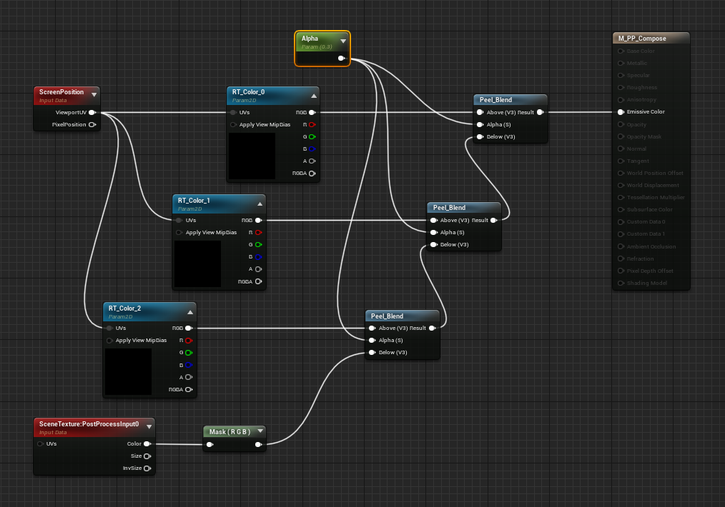Click Below (V3) pin on Peel_Blend wired to Emissive Color
The width and height of the screenshot is (725, 507).
tap(480, 136)
